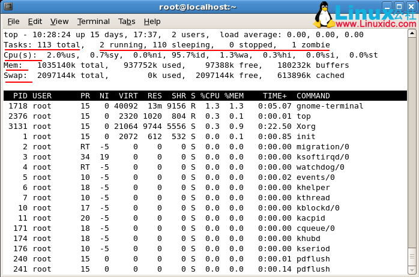The image size is (419, 277).
Task: Click the gnome-terminal process row
Action: pyautogui.click(x=205, y=106)
